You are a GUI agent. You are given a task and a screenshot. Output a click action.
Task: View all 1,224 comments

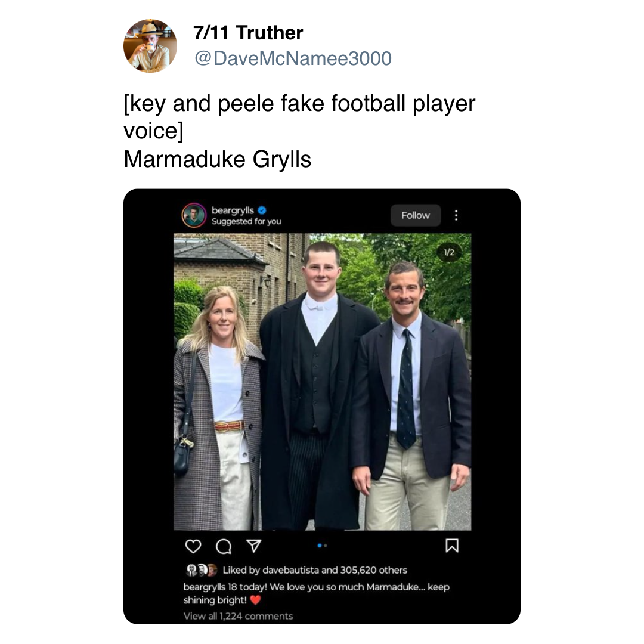pos(238,616)
